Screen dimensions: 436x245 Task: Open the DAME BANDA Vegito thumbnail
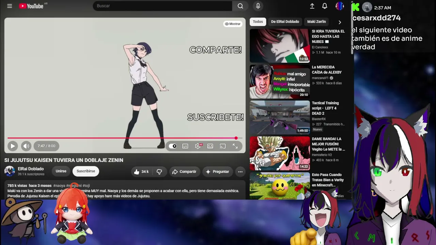coord(280,153)
